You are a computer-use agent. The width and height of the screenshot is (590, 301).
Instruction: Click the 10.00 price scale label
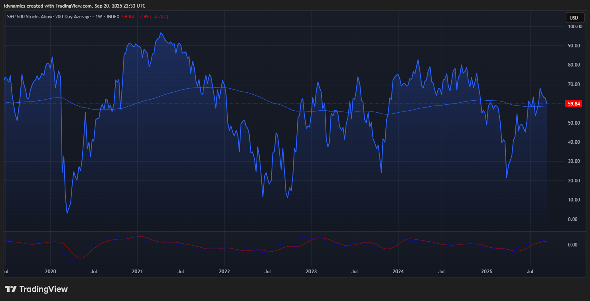pos(573,200)
